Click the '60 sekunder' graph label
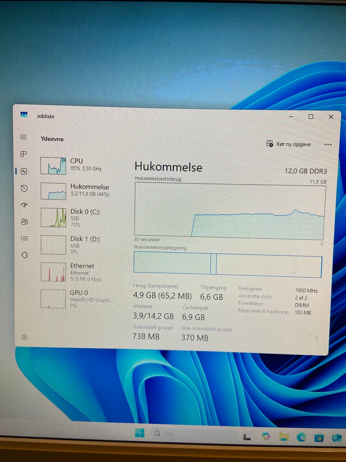The height and width of the screenshot is (462, 346). pos(147,239)
